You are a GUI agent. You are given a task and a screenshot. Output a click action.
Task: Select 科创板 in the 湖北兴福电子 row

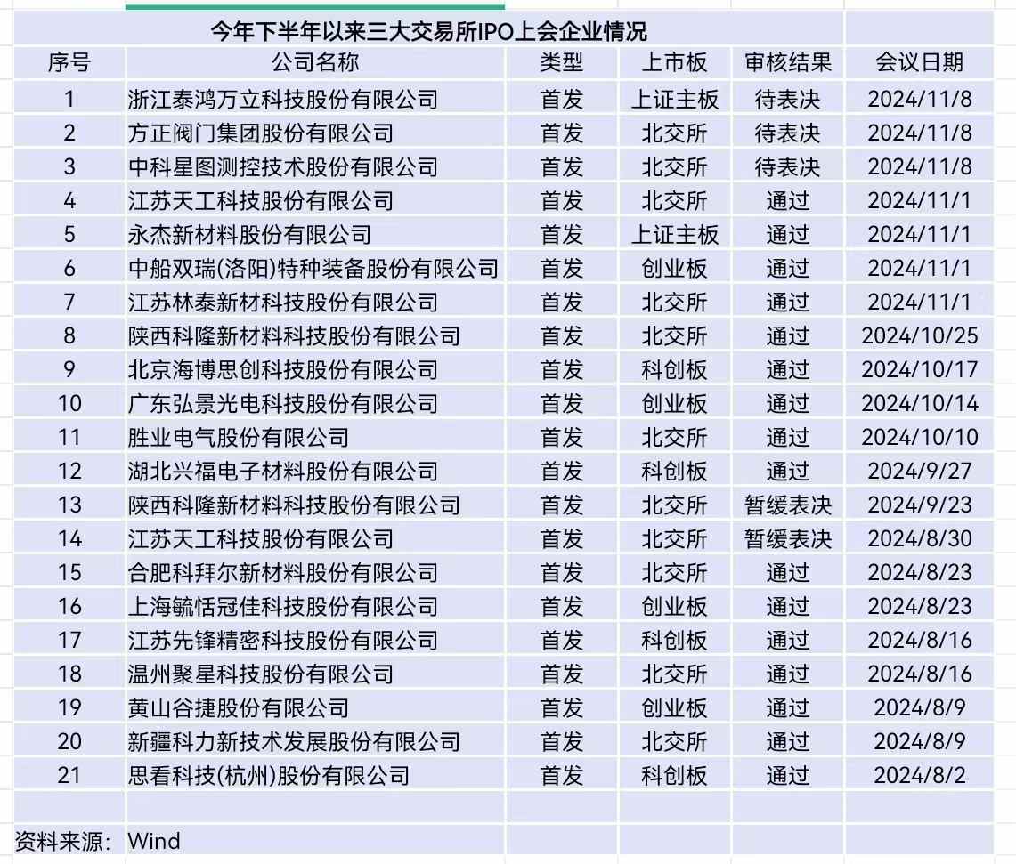(x=675, y=471)
